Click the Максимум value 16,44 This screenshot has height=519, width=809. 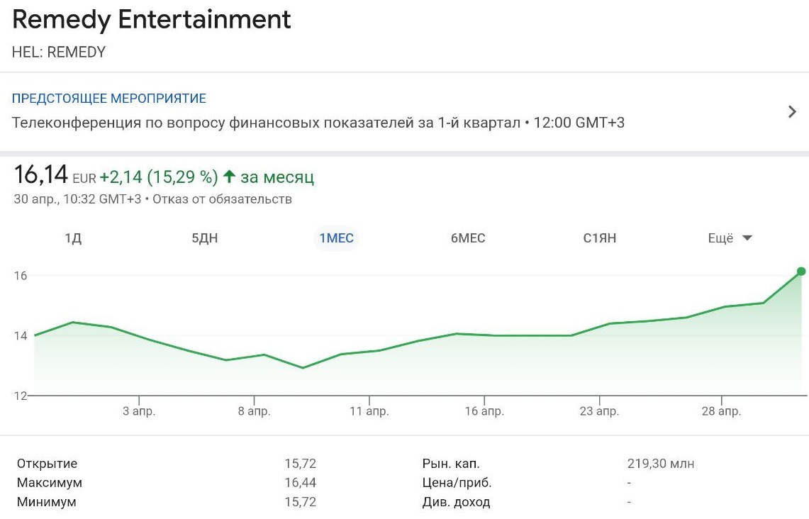tap(300, 483)
